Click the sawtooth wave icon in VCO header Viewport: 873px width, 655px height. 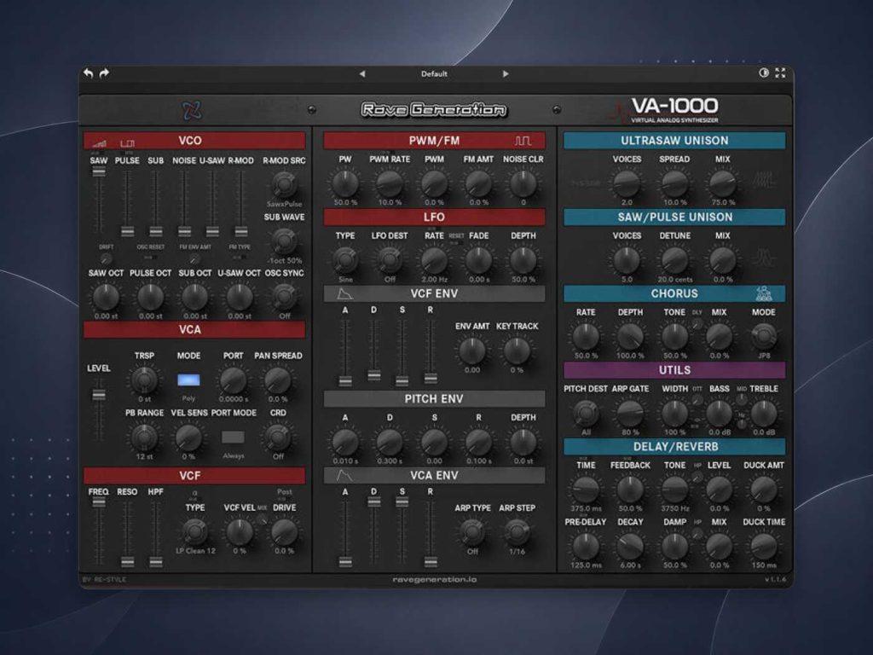point(99,143)
